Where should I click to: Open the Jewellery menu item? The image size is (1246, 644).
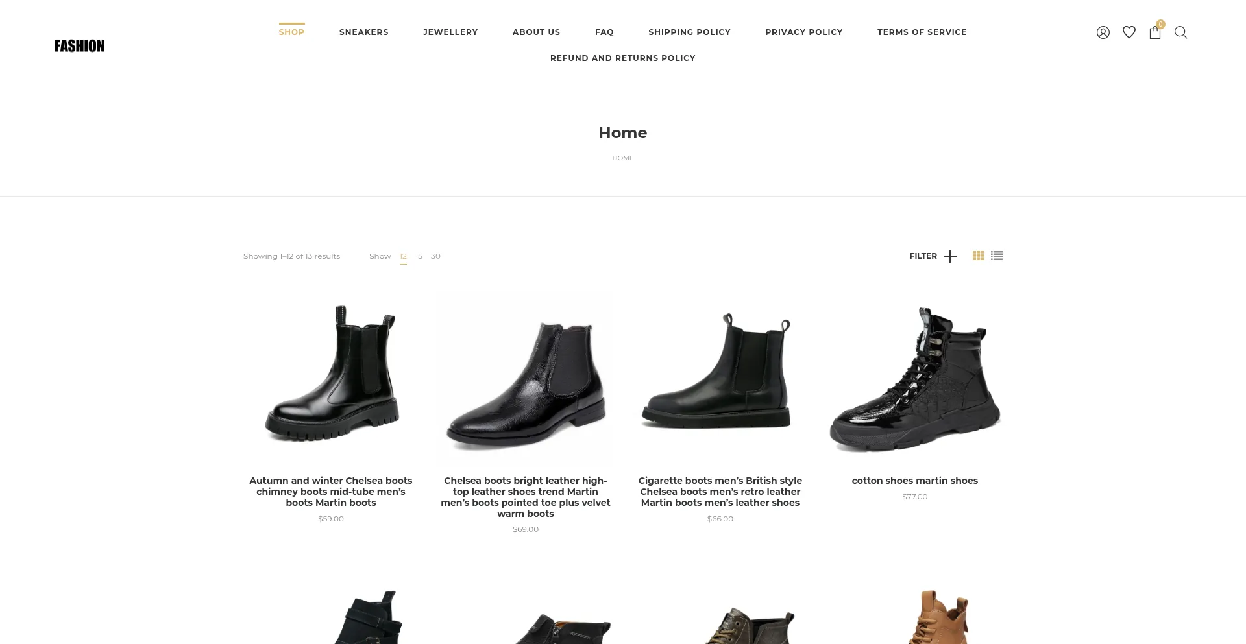(x=450, y=32)
